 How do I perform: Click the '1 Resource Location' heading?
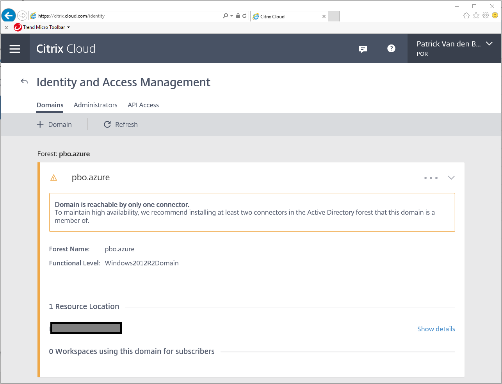pyautogui.click(x=84, y=306)
